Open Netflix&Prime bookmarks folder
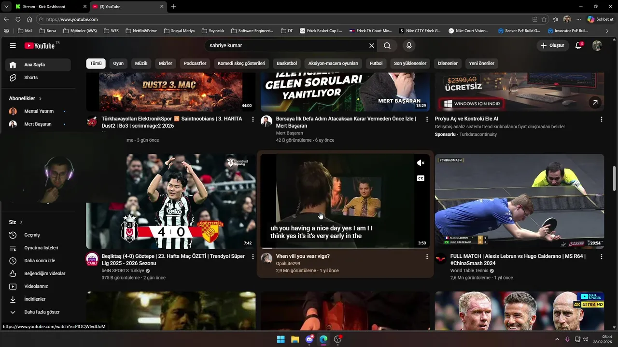Screen dimensions: 618x347 (x=141, y=31)
